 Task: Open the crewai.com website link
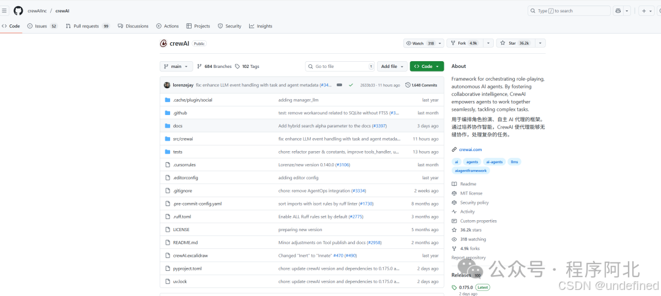(470, 149)
